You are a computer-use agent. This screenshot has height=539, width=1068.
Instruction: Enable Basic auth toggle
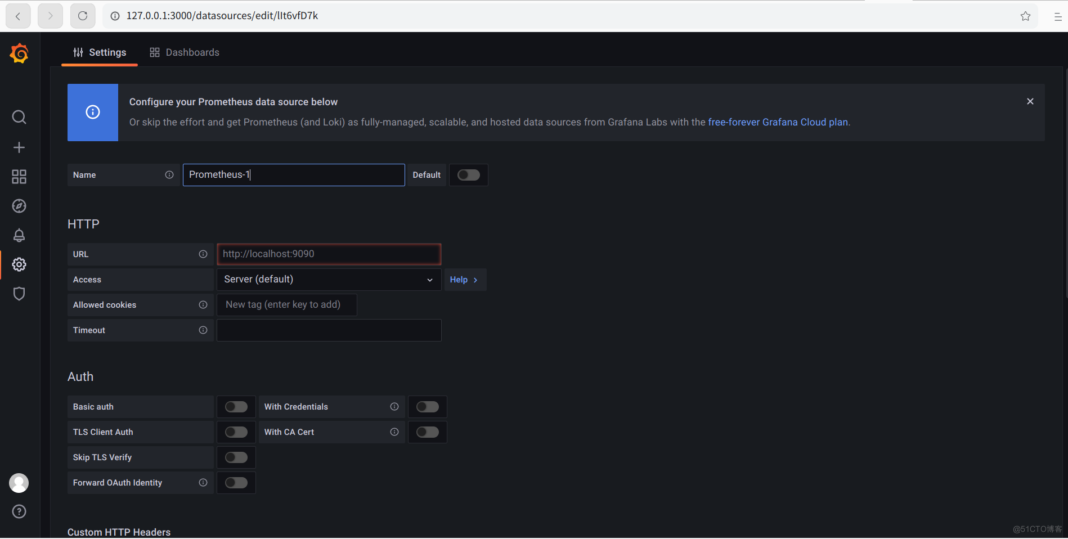pyautogui.click(x=236, y=407)
